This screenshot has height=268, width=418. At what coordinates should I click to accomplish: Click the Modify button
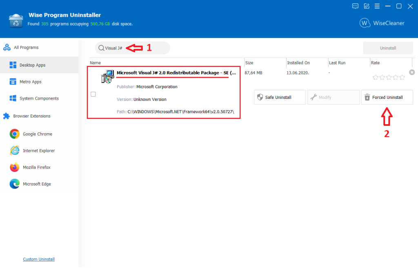[333, 97]
